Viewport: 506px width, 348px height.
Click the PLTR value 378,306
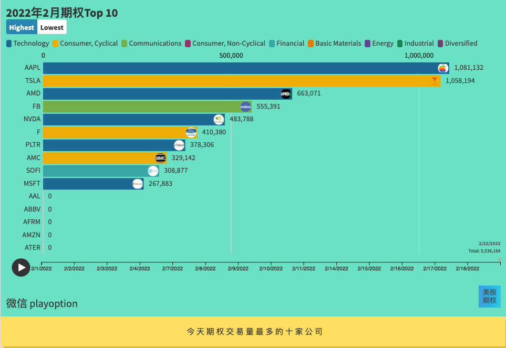click(x=202, y=145)
